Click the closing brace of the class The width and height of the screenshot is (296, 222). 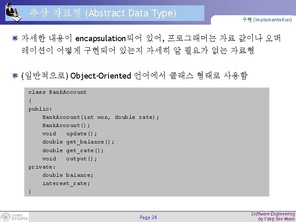(30, 192)
